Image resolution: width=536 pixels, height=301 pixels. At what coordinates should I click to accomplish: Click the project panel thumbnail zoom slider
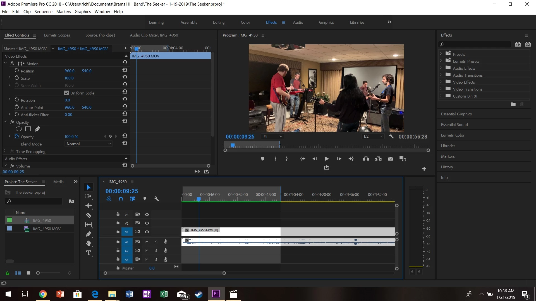(x=38, y=273)
